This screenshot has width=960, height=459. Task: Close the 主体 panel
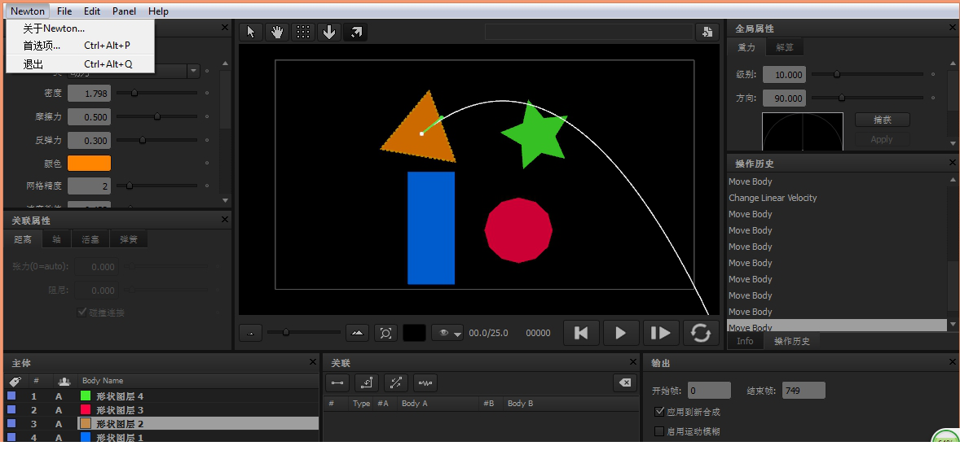313,362
